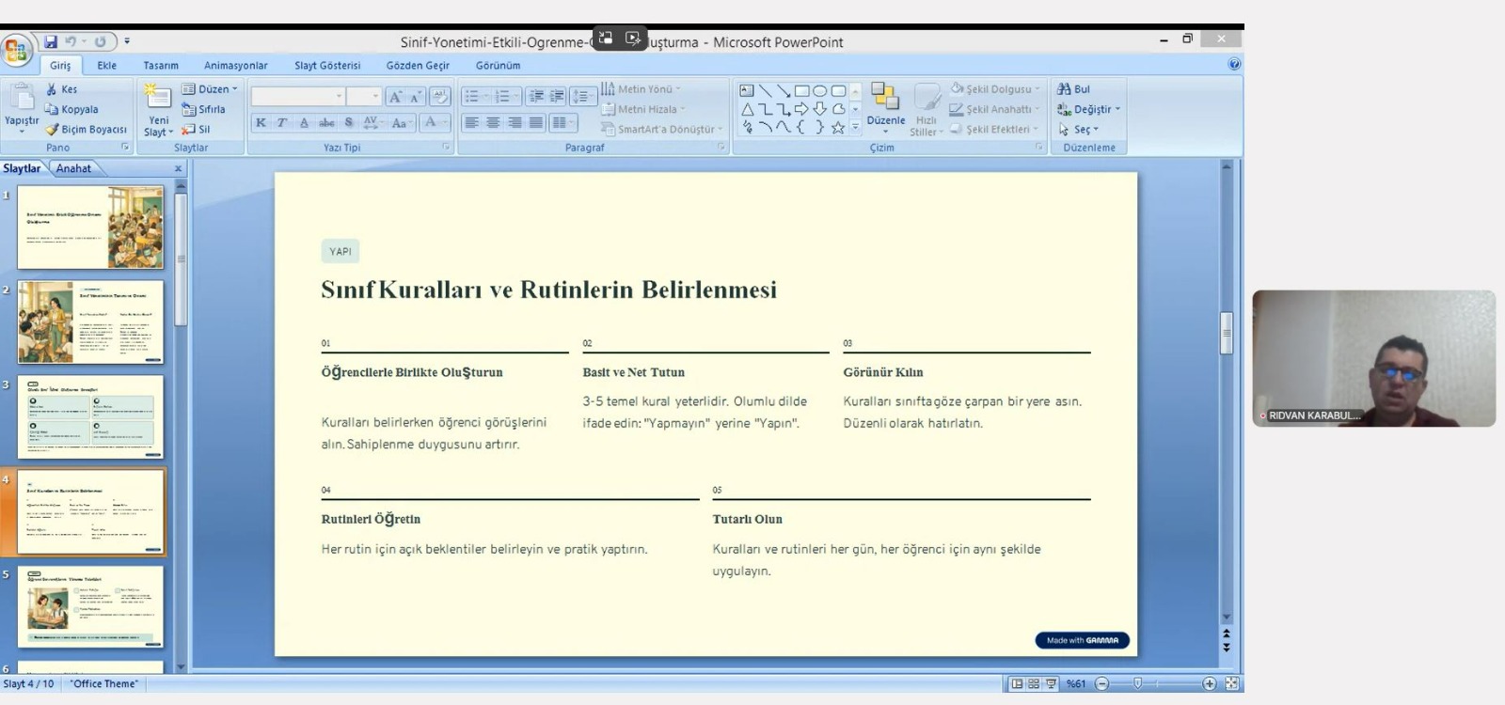This screenshot has height=705, width=1505.
Task: Select slide 2 thumbnail in the panel
Action: 90,321
